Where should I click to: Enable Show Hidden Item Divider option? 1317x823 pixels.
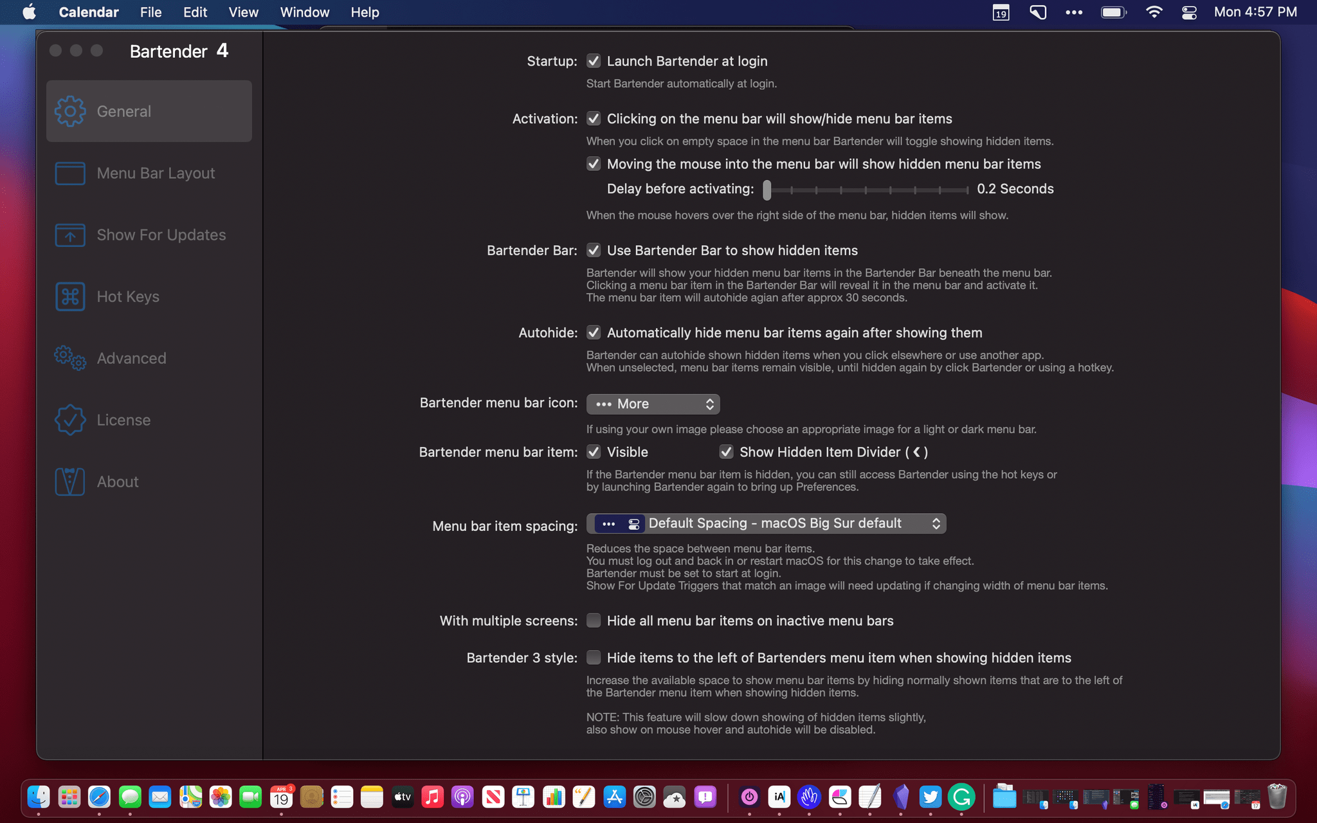[726, 451]
